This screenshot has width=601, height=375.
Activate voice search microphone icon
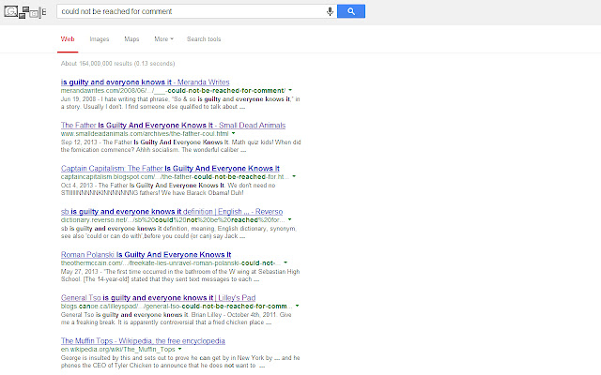[x=330, y=10]
